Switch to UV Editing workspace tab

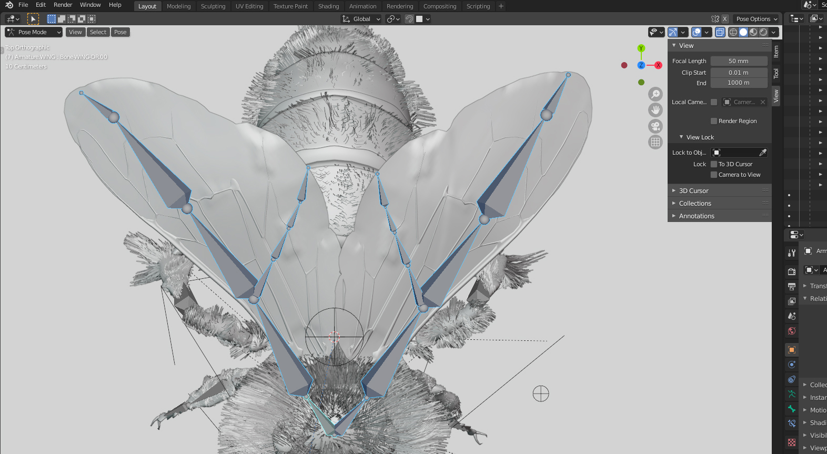point(249,6)
